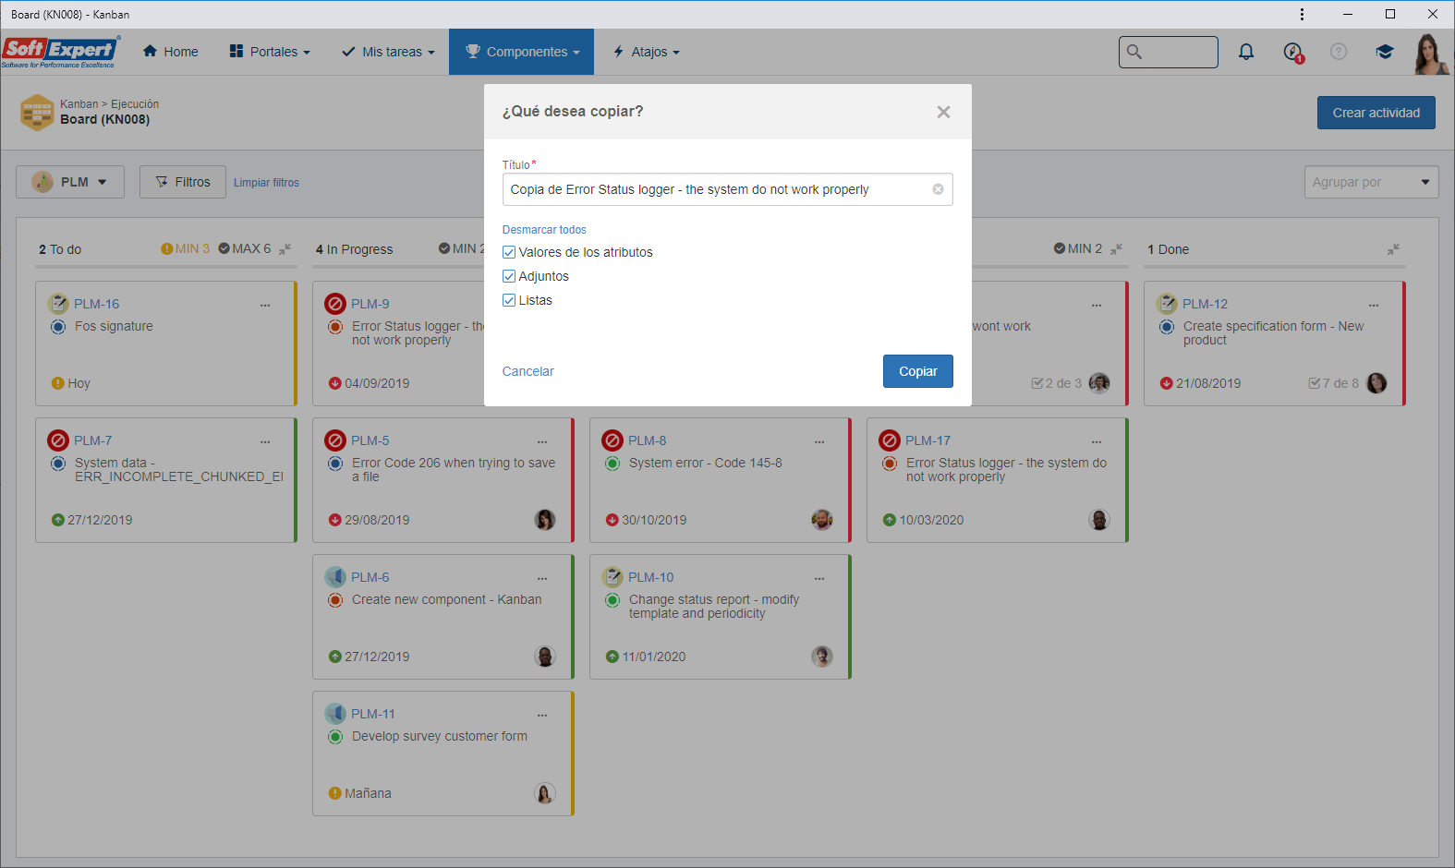The width and height of the screenshot is (1455, 868).
Task: Expand the Mis tareas menu
Action: (x=388, y=52)
